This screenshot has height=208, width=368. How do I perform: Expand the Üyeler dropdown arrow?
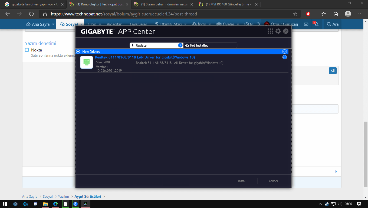[x=238, y=24]
